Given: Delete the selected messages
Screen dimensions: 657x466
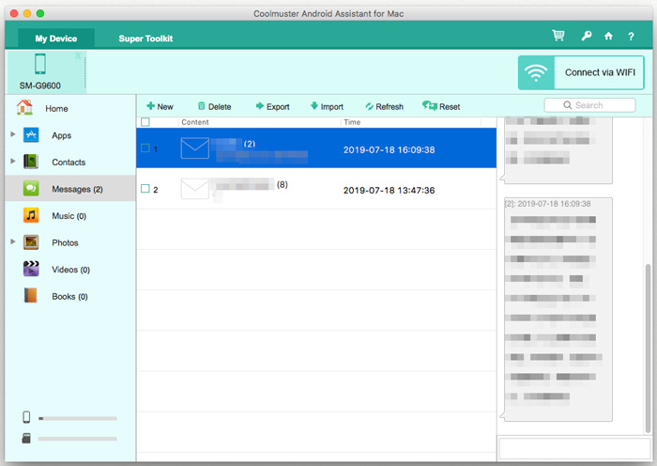Looking at the screenshot, I should [x=214, y=106].
